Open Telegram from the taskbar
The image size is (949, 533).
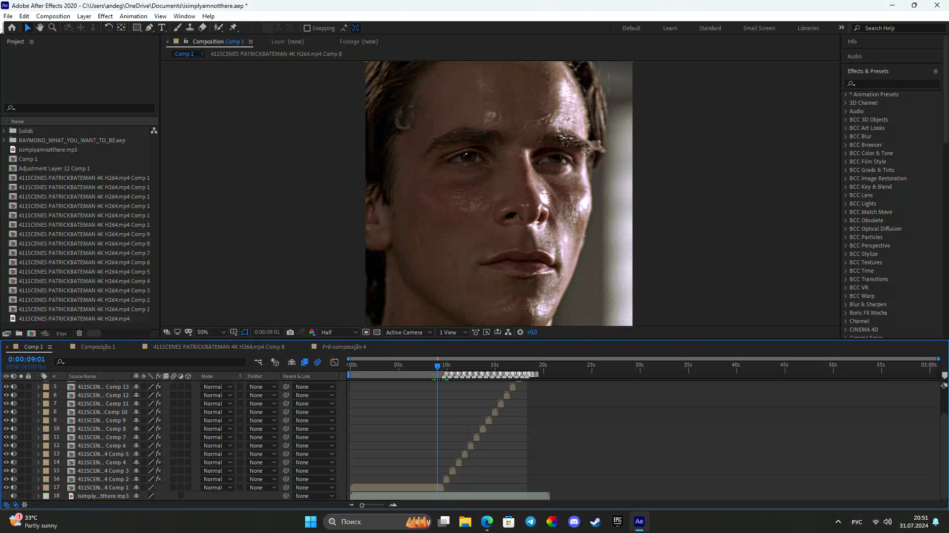click(x=531, y=522)
